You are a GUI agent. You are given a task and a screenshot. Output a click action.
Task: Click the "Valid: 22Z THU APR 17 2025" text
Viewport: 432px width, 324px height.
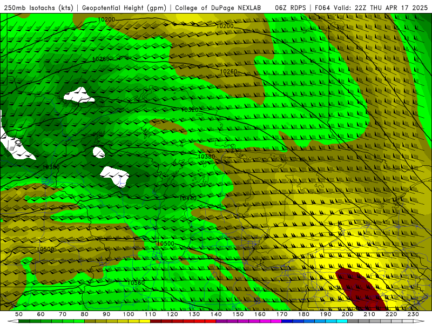[381, 8]
